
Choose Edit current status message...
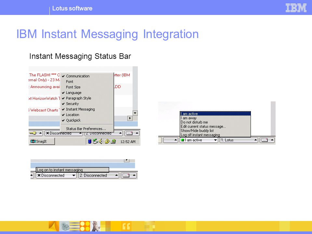[215, 126]
